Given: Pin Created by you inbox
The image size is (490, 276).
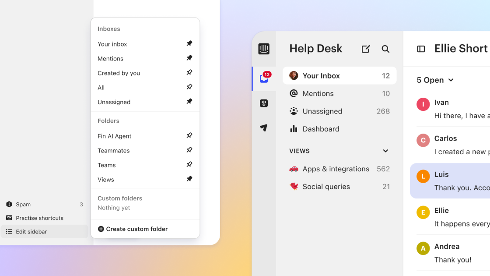Looking at the screenshot, I should click(x=189, y=73).
